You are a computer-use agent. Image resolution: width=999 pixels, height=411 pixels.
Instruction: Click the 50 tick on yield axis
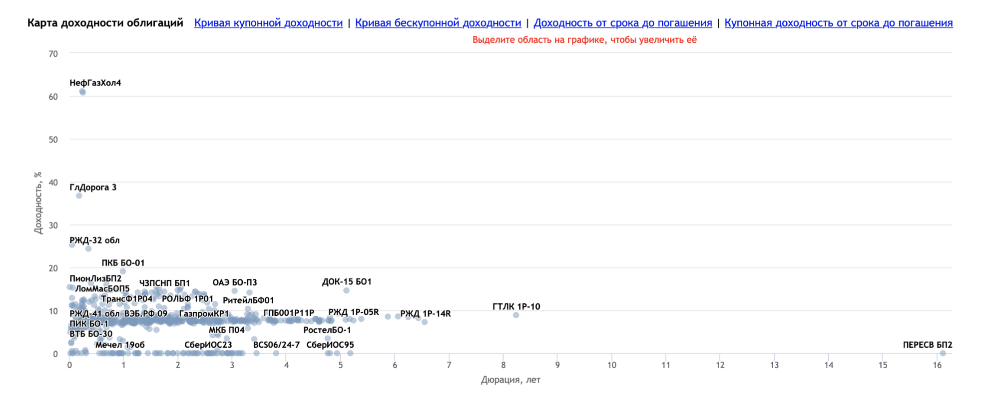click(53, 140)
